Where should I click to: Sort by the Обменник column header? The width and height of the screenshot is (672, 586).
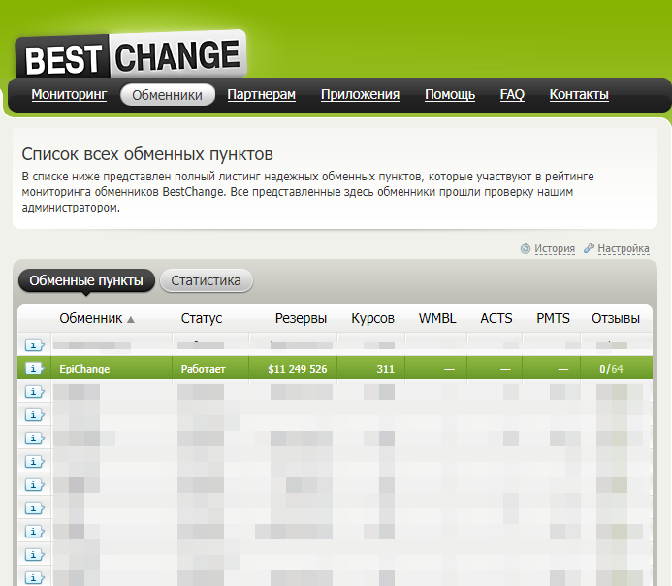pyautogui.click(x=91, y=318)
